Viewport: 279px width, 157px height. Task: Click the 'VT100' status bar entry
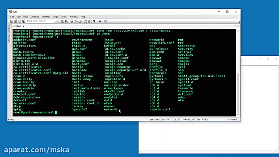pyautogui.click(x=205, y=119)
